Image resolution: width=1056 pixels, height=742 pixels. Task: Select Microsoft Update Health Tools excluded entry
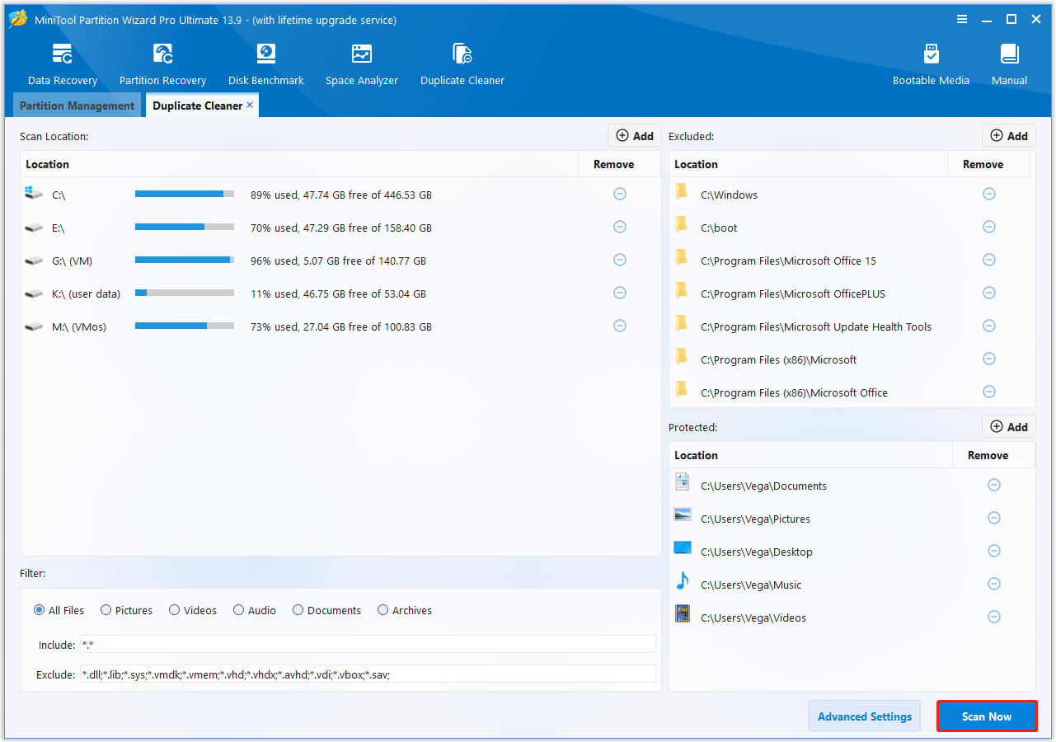[850, 326]
